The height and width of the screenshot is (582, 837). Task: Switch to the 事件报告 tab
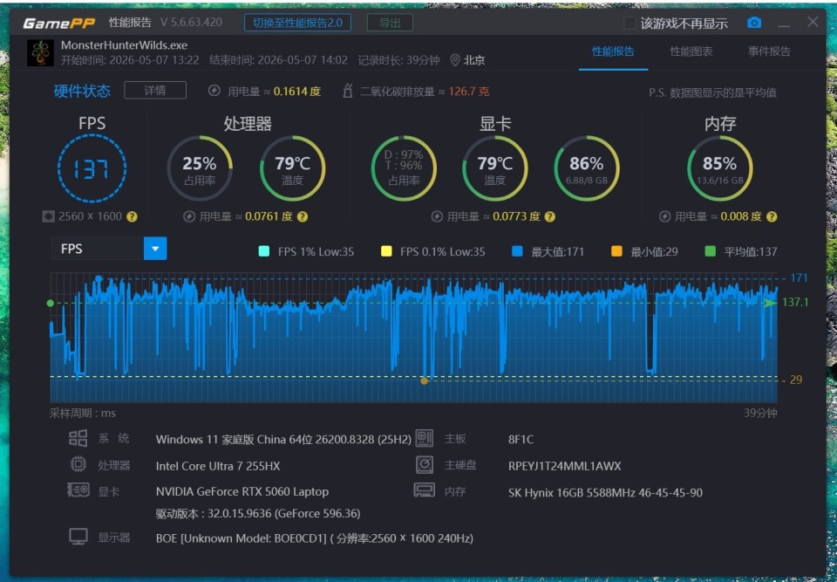tap(769, 51)
